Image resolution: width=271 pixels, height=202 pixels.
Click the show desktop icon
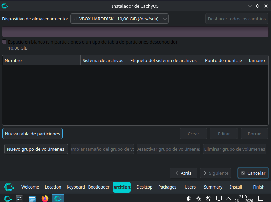coord(261,198)
